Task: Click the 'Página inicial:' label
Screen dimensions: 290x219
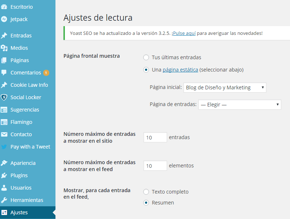Action: tap(166, 87)
